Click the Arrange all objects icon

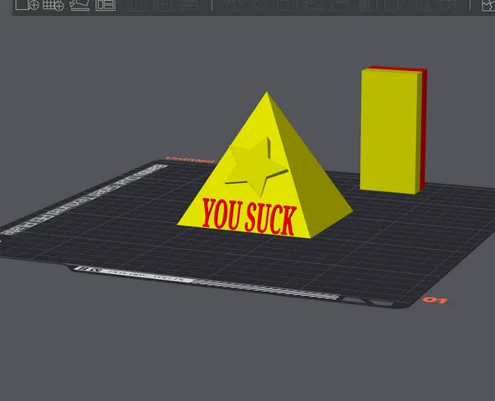pyautogui.click(x=105, y=5)
